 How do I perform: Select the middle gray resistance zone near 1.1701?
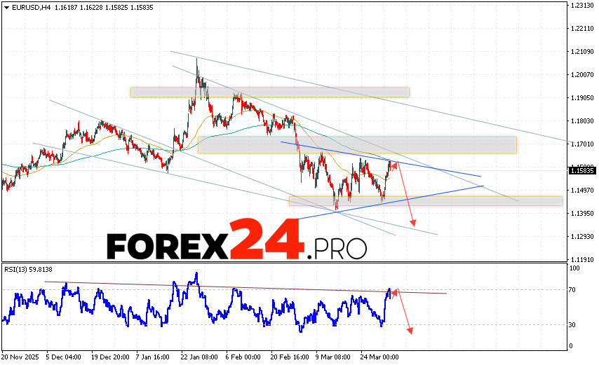[x=357, y=144]
